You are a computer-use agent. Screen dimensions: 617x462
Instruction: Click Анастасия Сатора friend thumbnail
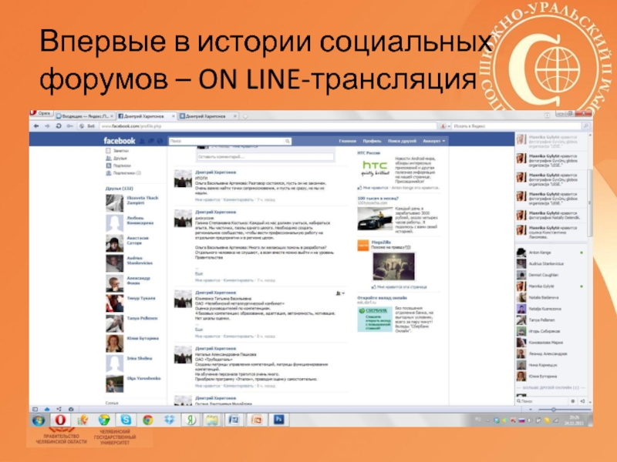114,243
